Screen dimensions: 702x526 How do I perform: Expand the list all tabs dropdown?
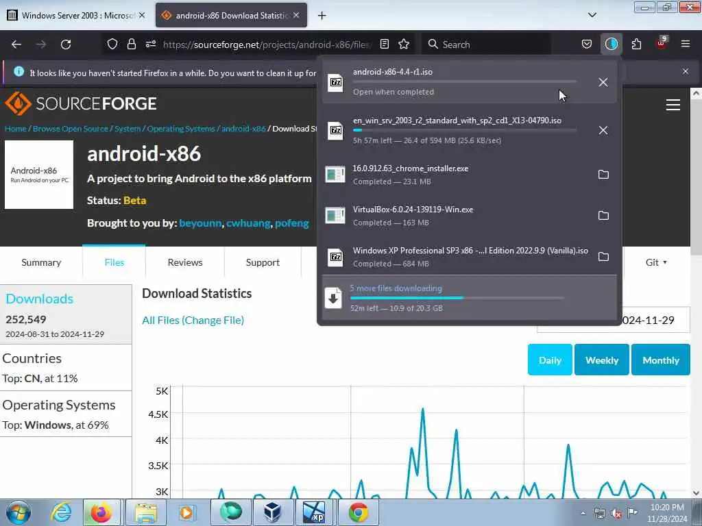tap(592, 15)
